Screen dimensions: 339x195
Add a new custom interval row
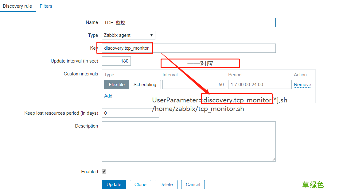[108, 96]
